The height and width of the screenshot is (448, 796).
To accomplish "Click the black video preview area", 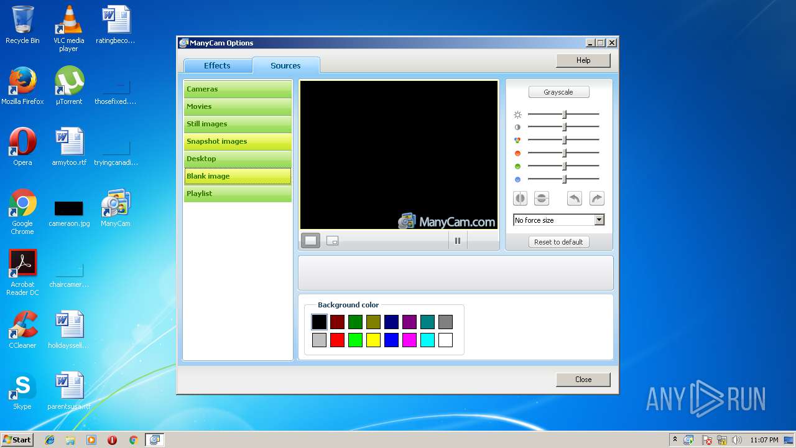I will tap(399, 155).
